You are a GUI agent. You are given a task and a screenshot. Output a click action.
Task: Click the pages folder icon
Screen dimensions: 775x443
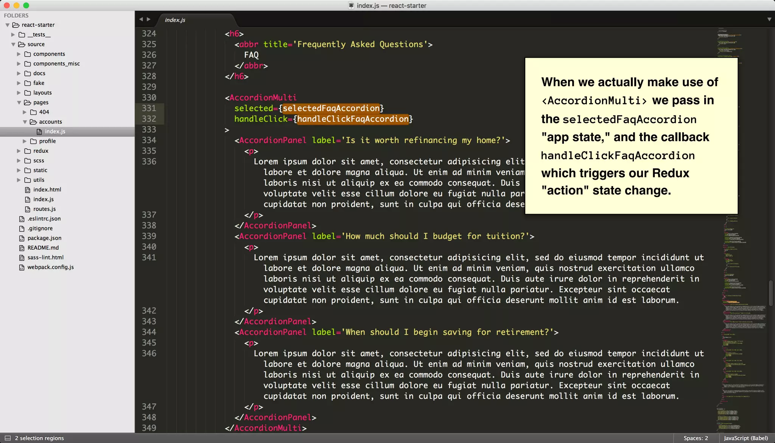coord(28,103)
